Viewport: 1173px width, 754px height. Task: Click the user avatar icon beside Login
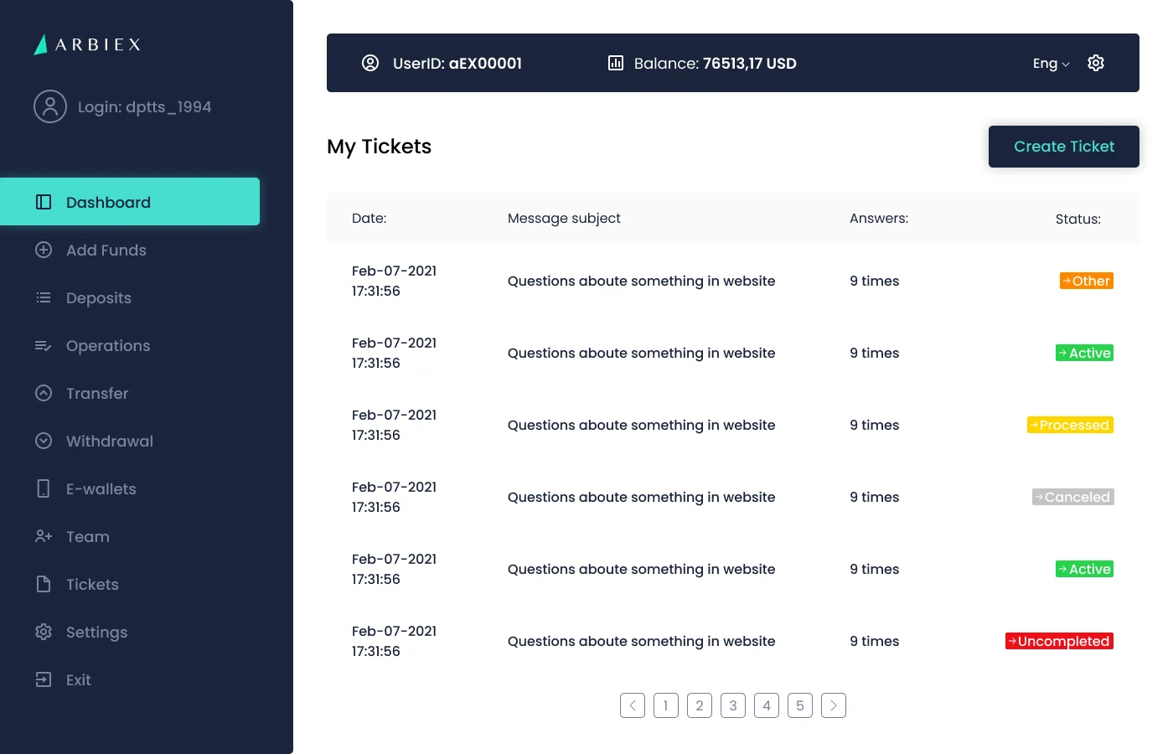[50, 106]
